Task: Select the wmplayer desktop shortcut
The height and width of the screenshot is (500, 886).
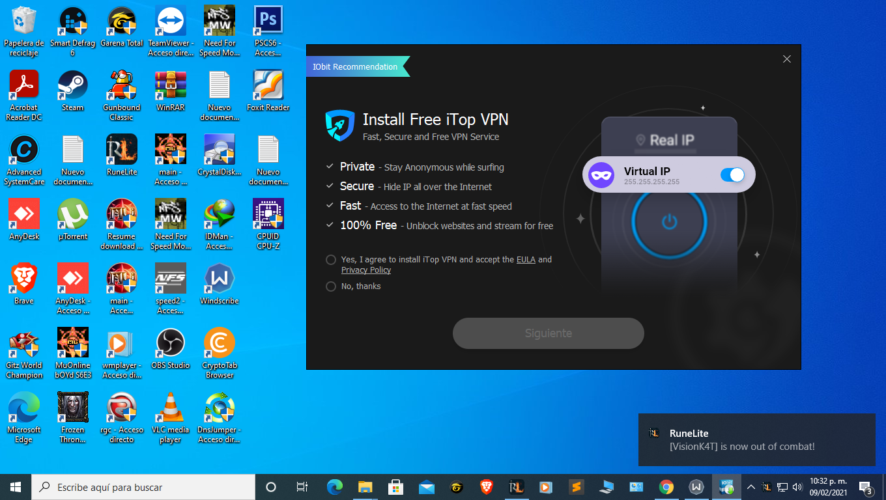Action: pos(122,354)
